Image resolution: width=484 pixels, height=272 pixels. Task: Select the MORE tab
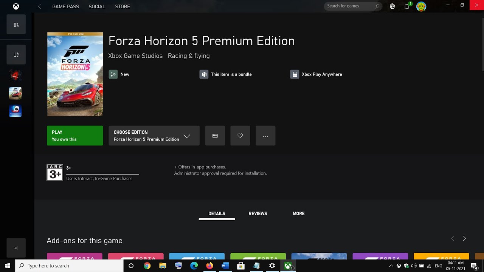299,214
